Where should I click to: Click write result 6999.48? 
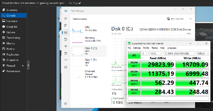(x=192, y=73)
